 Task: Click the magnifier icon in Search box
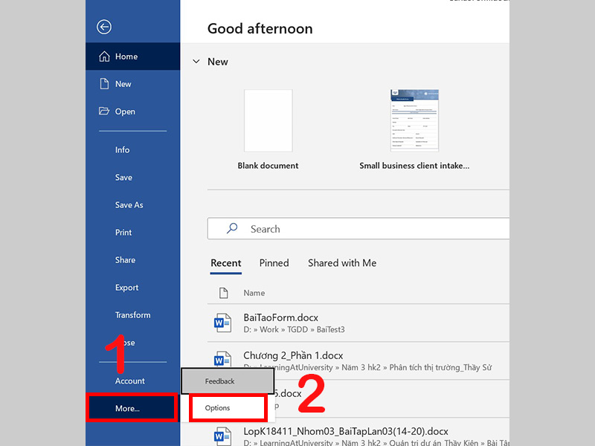coord(232,228)
